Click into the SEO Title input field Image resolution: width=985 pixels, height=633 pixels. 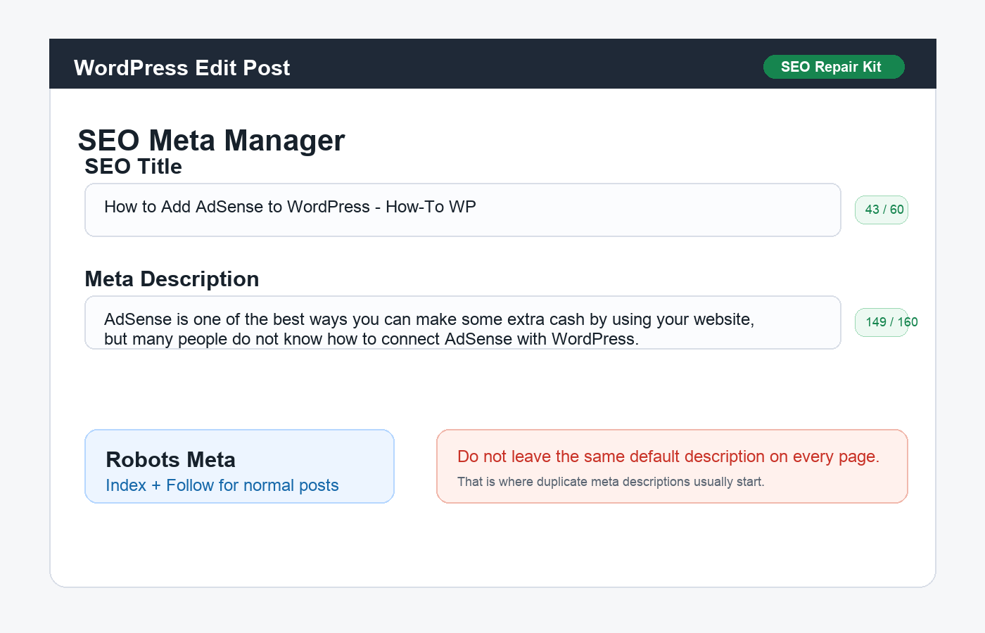coord(463,210)
